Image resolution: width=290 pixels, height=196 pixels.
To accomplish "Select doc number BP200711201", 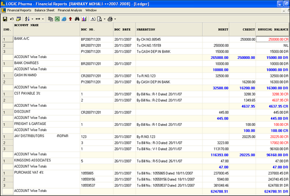I will 91,39.
